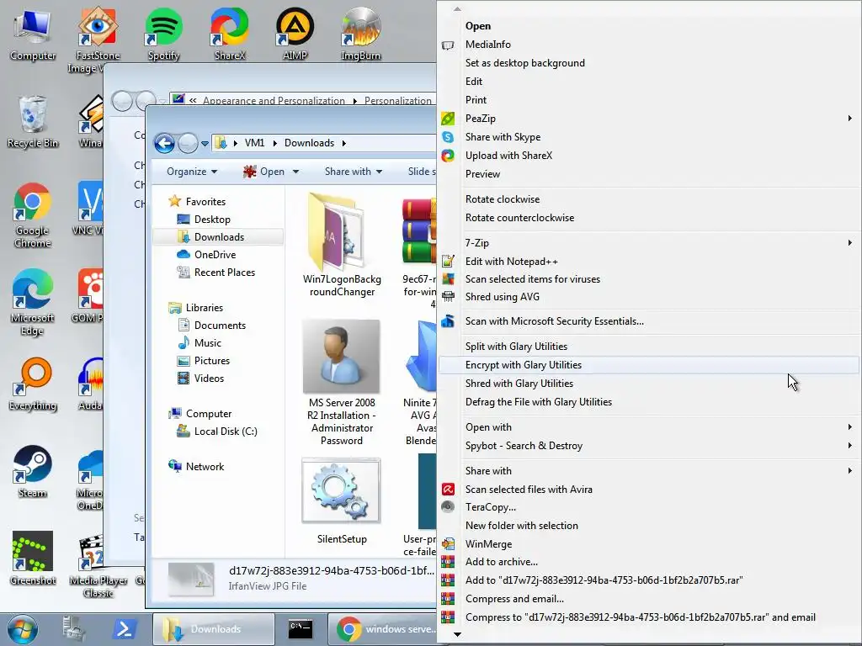The height and width of the screenshot is (646, 862).
Task: Click the context menu top scroll arrow
Action: pyautogui.click(x=457, y=8)
